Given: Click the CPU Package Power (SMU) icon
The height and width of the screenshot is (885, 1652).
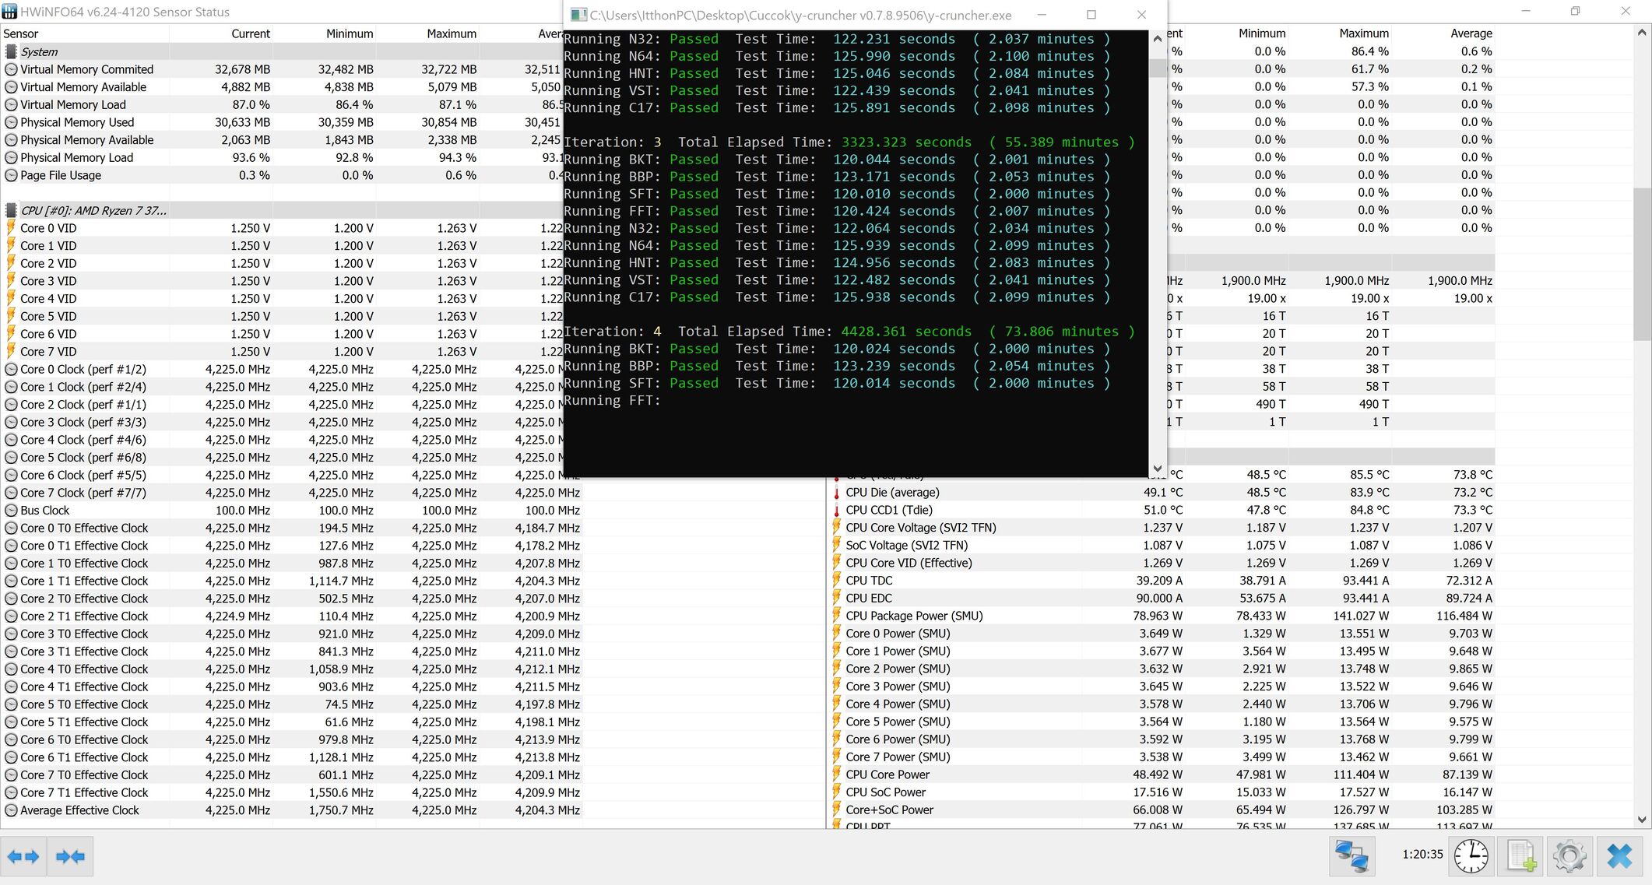Looking at the screenshot, I should (x=837, y=616).
